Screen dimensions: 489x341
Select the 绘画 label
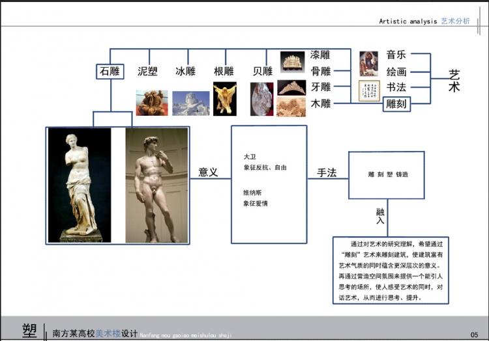coord(396,72)
